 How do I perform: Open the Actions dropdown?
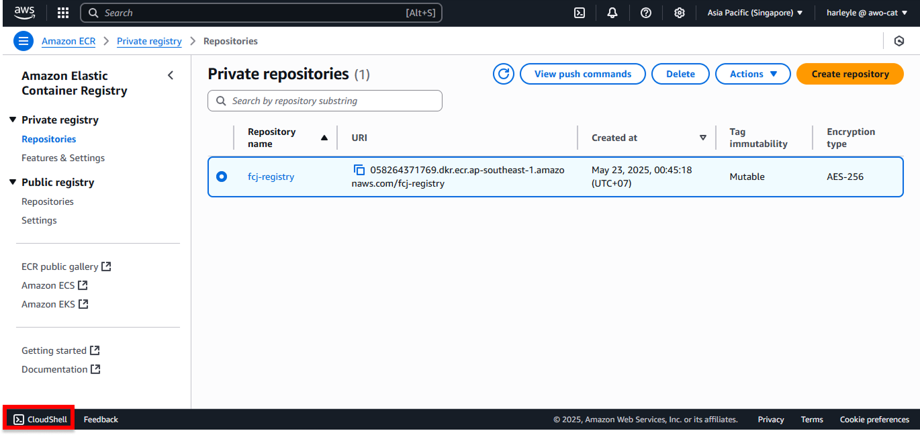(753, 74)
